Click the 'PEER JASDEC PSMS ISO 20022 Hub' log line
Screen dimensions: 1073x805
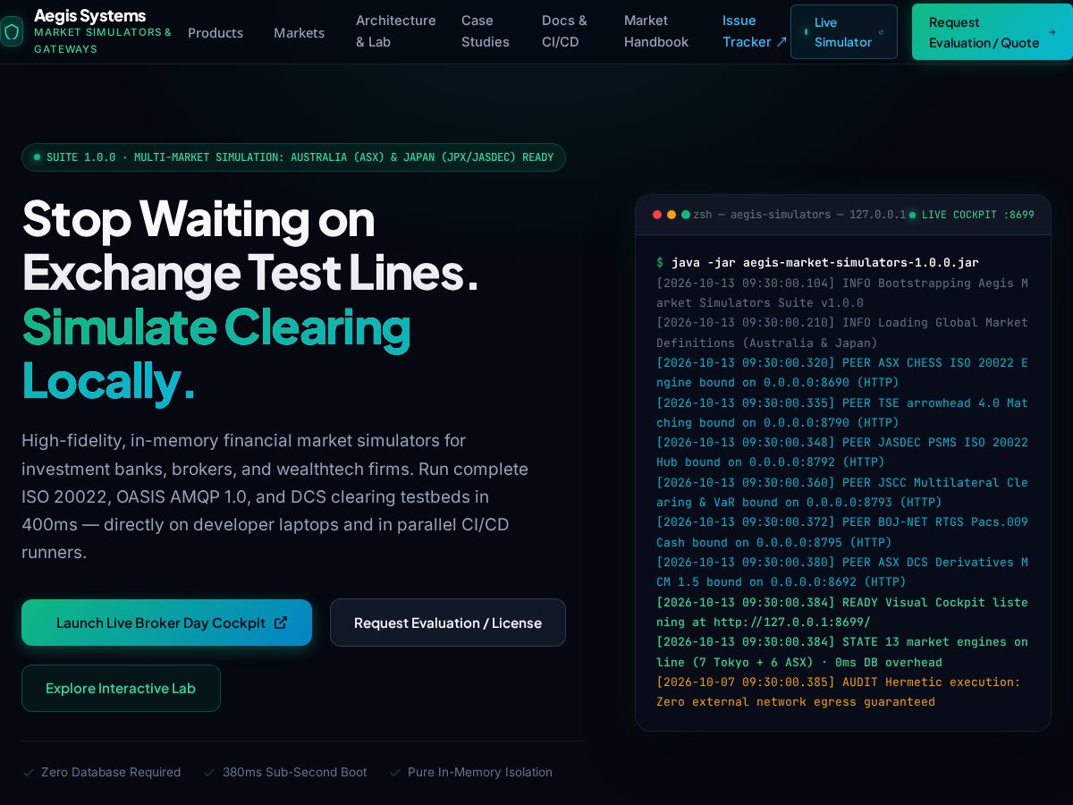coord(842,452)
